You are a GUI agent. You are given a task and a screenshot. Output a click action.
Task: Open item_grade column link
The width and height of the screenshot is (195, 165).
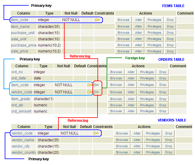(21, 99)
